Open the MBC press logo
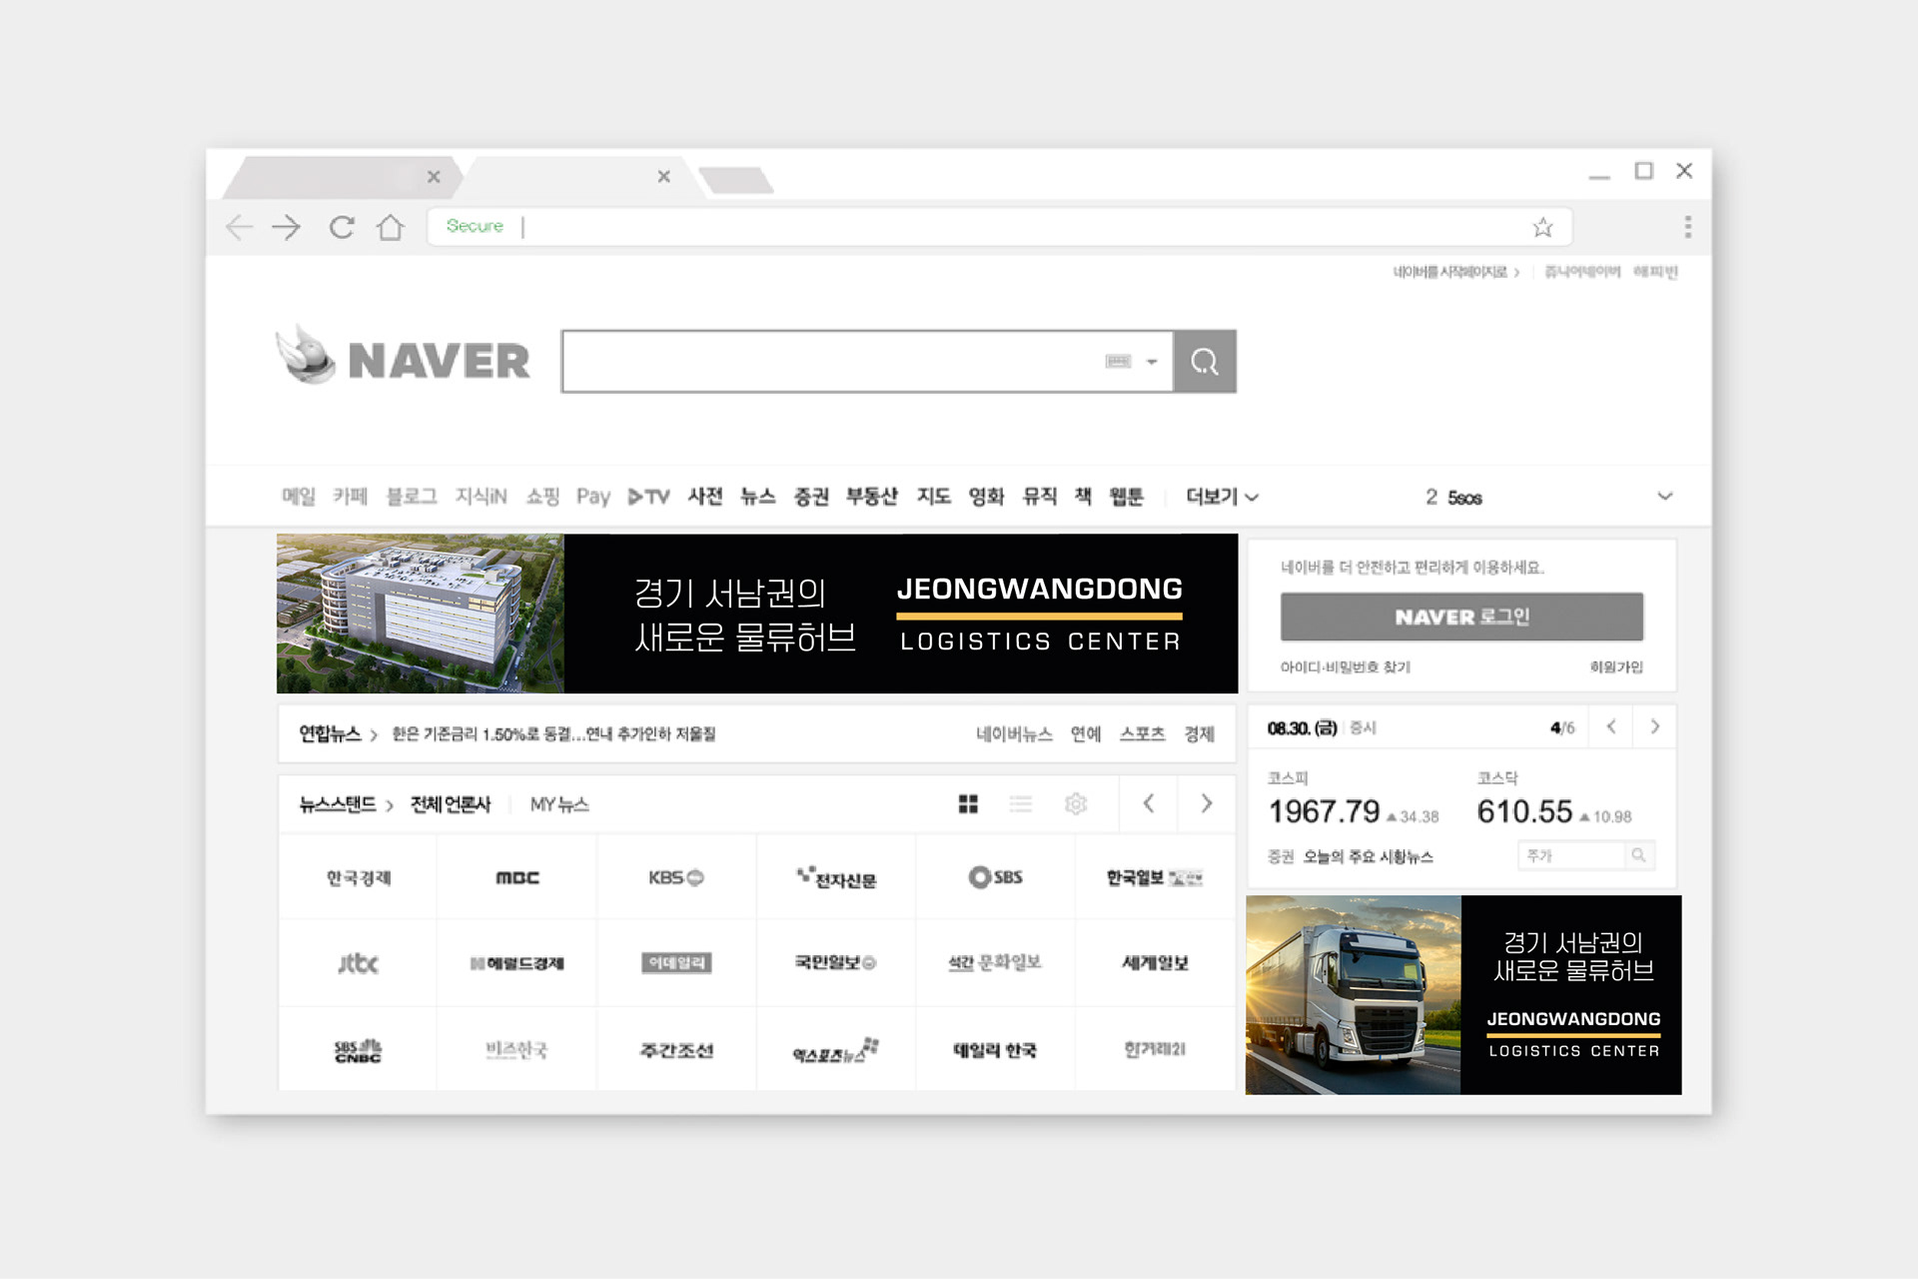Image resolution: width=1918 pixels, height=1279 pixels. [517, 878]
